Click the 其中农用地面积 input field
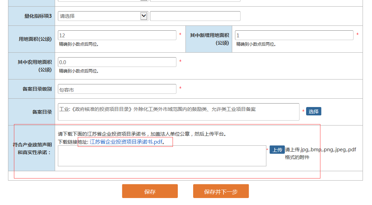Image resolution: width=372 pixels, height=205 pixels. 117,62
